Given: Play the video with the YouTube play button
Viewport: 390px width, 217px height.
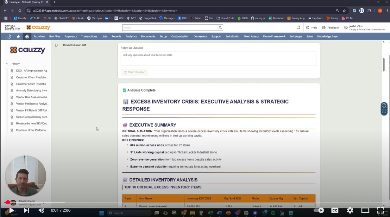Looking at the screenshot, I should pos(11,210).
